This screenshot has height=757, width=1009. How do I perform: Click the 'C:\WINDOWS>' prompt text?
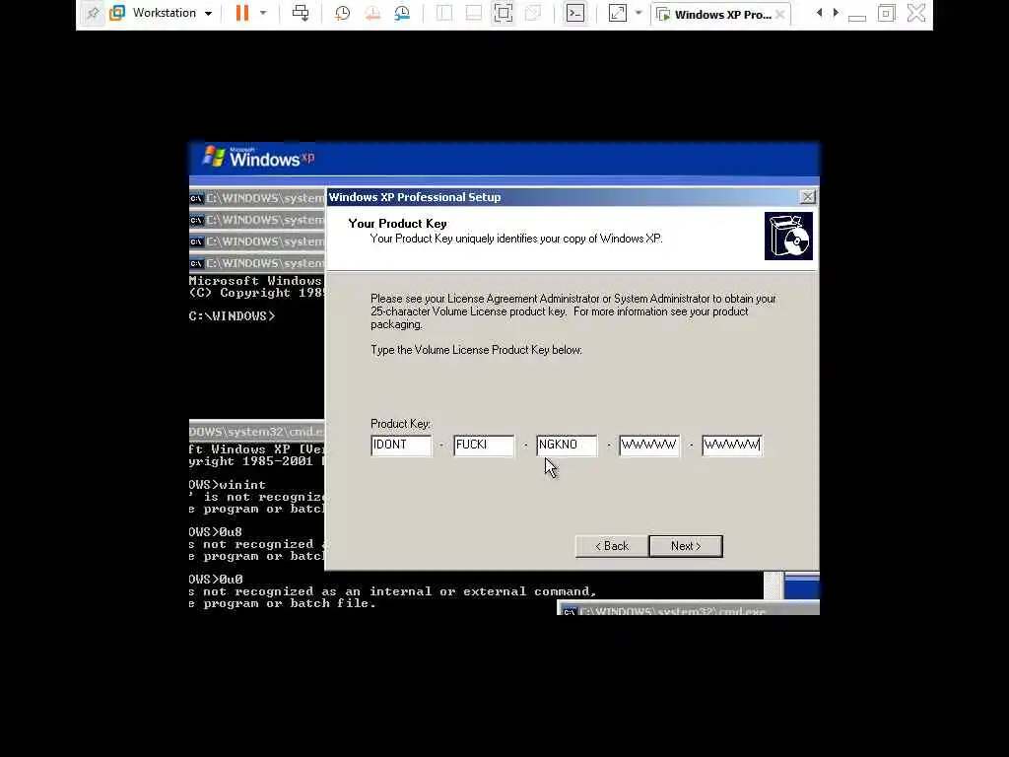pyautogui.click(x=232, y=316)
